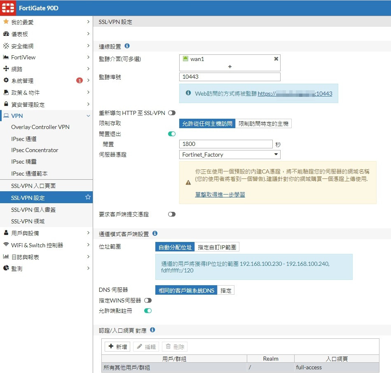Remove wan1 interface with the X icon
This screenshot has width=391, height=373.
[276, 59]
